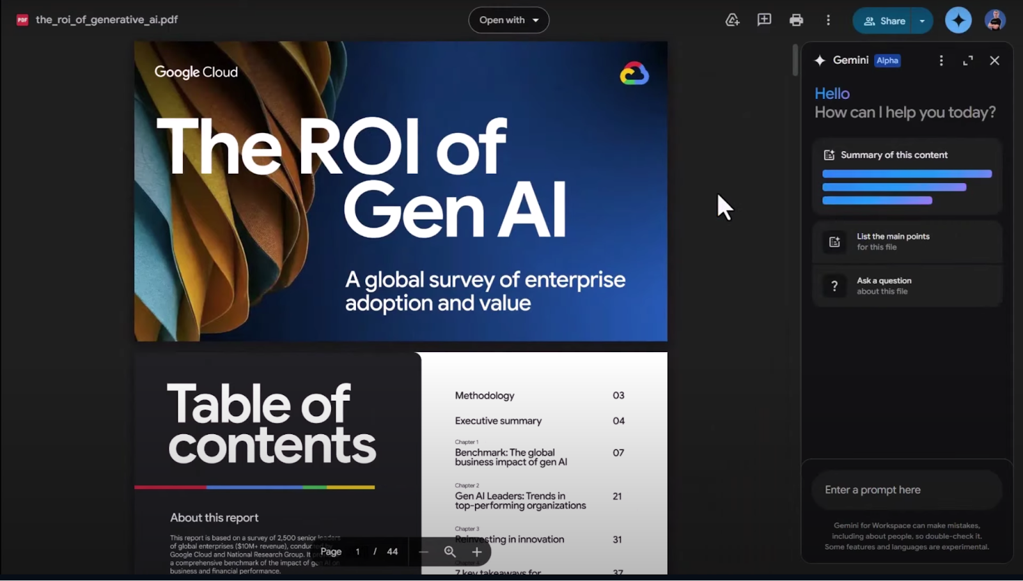Open the 'Open with' dropdown

pyautogui.click(x=509, y=20)
